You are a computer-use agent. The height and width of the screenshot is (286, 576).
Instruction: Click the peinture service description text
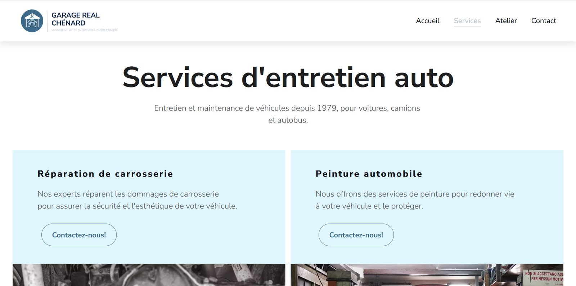coord(415,200)
